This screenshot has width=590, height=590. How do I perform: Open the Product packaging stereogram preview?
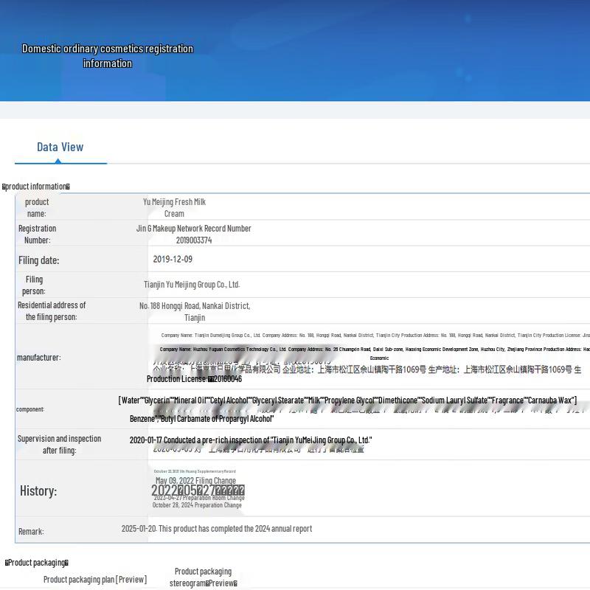pos(203,577)
